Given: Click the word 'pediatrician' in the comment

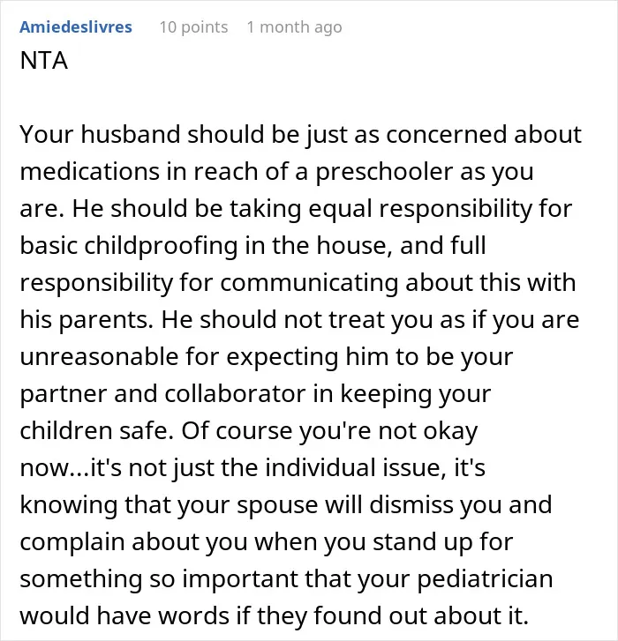Looking at the screenshot, I should point(485,579).
